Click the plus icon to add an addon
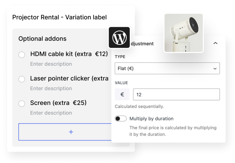 point(71,132)
